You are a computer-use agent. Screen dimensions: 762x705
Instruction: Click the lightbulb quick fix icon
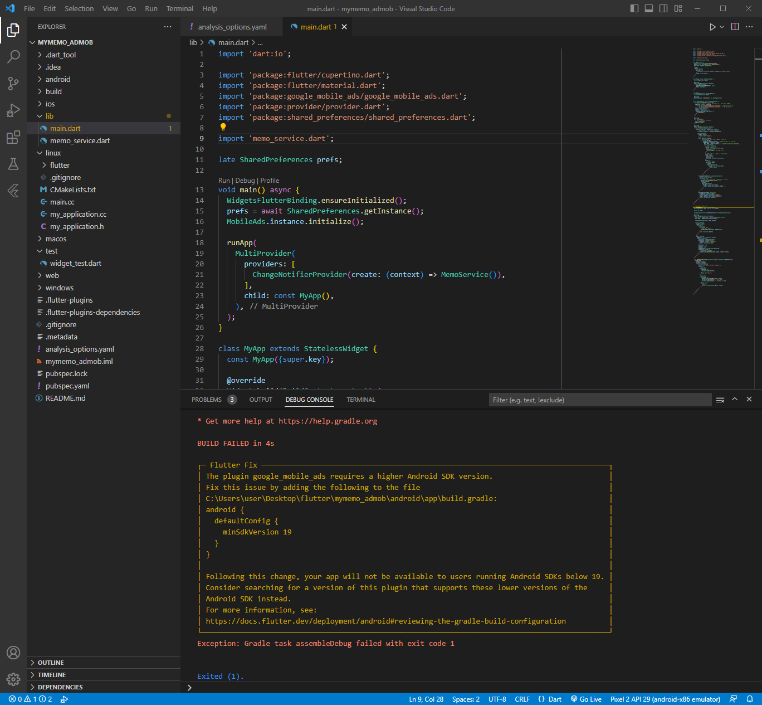click(x=223, y=127)
